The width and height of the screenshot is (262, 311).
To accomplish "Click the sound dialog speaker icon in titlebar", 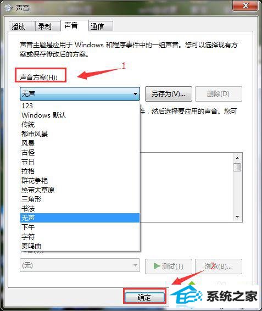I will pos(9,8).
